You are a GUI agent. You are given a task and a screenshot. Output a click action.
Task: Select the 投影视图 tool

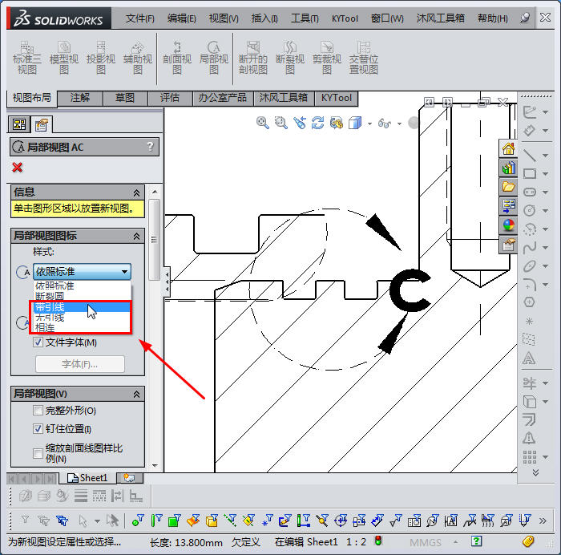tap(101, 58)
